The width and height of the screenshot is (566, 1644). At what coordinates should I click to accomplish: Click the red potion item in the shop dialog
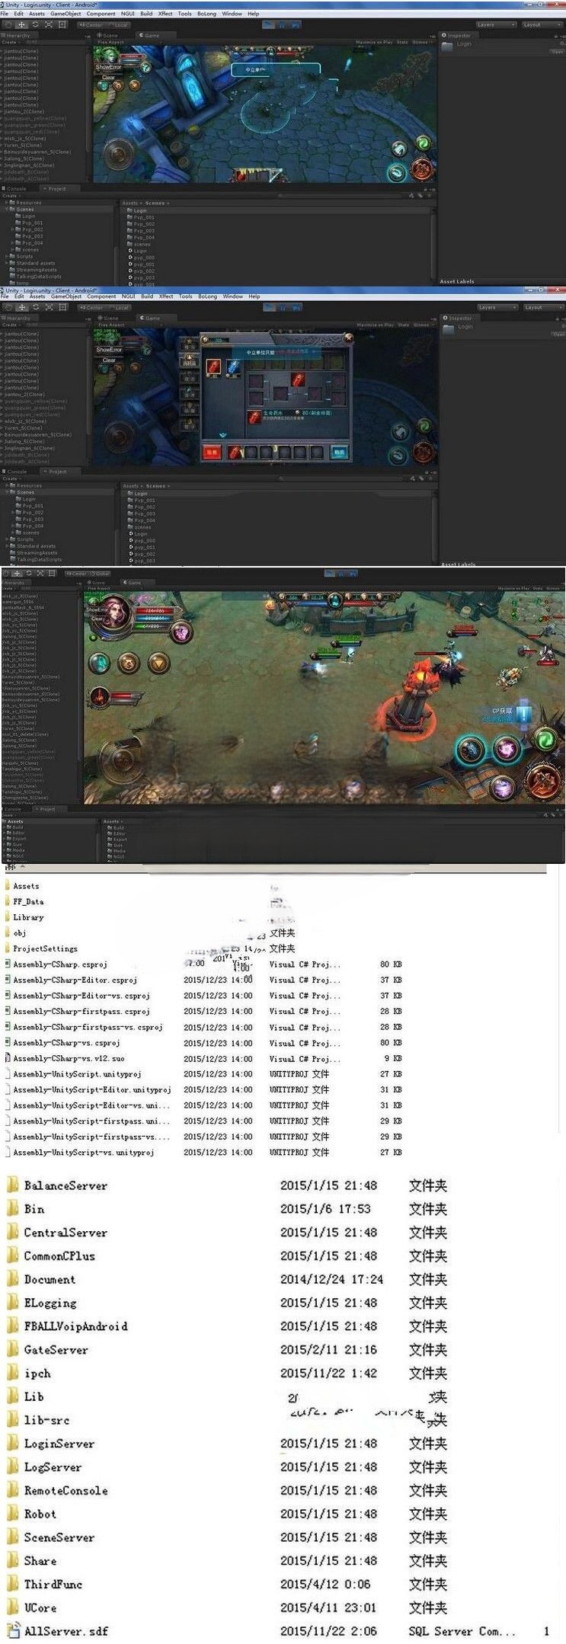[214, 367]
